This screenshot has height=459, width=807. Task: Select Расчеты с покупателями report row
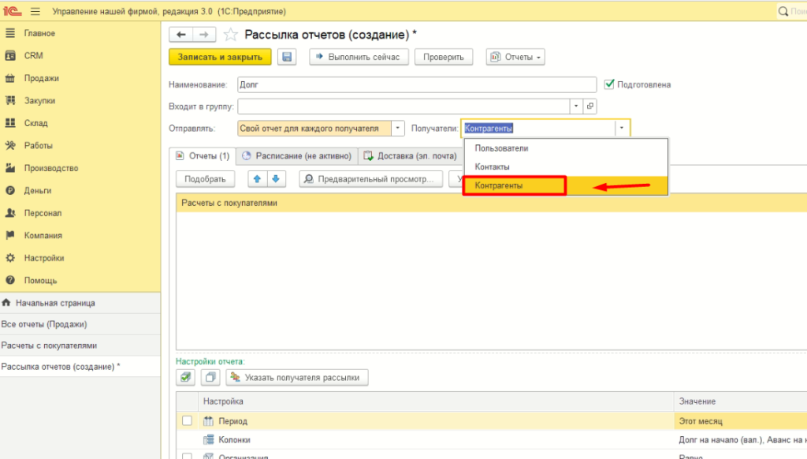coord(492,203)
